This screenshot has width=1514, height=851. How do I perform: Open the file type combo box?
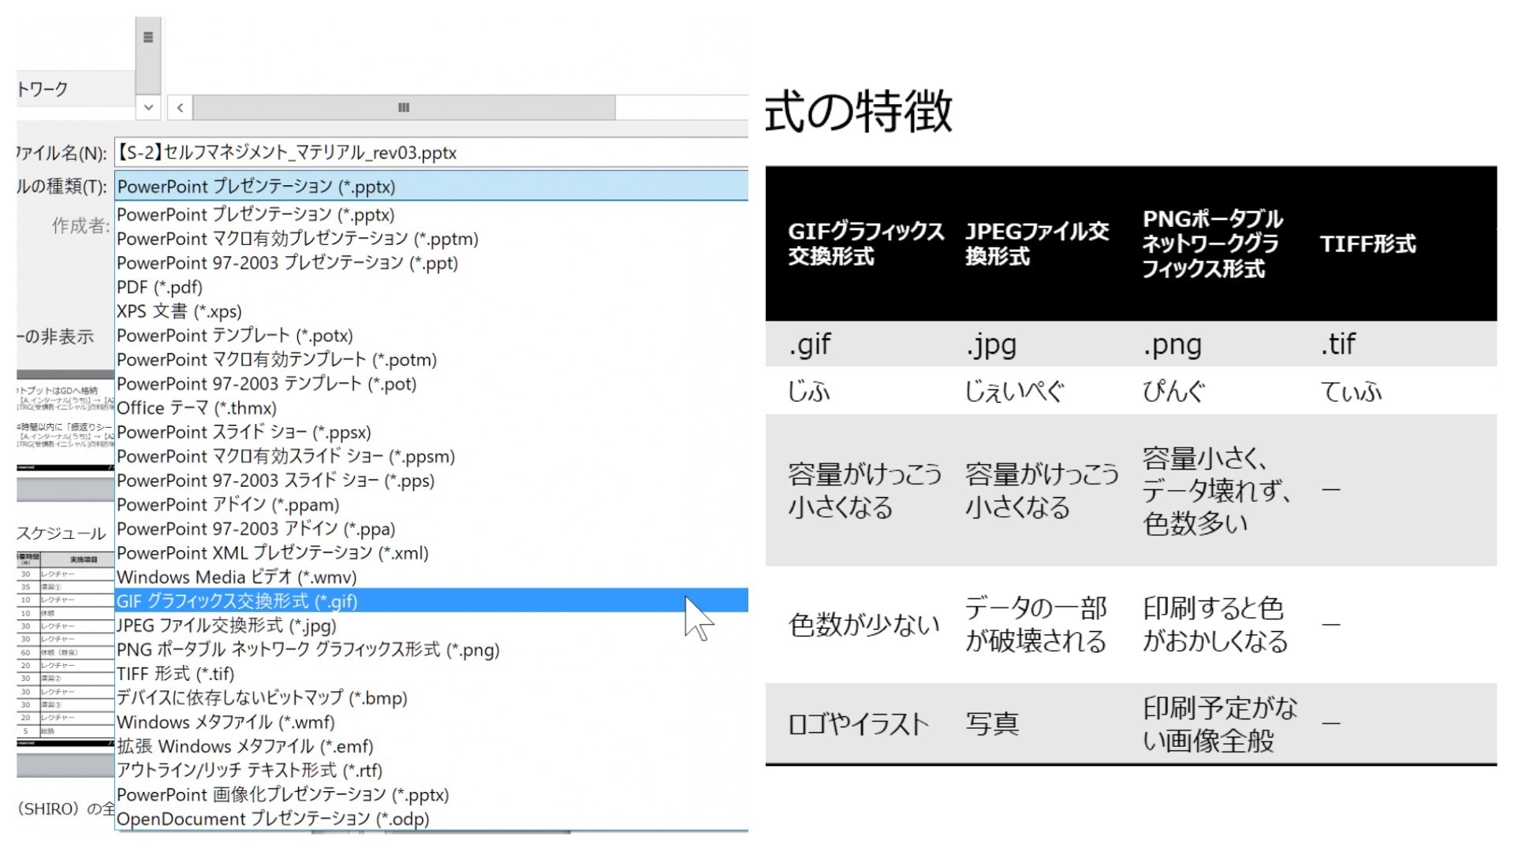pos(431,187)
